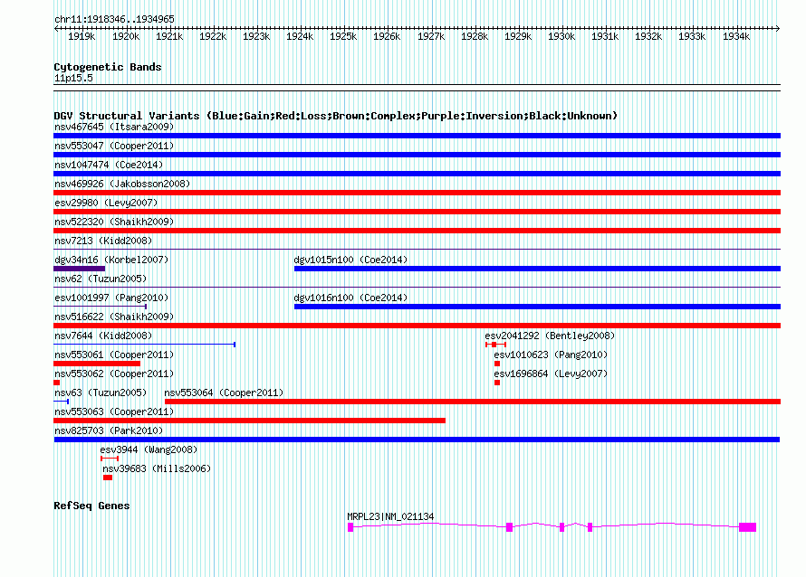Select the esv3944 red bracket glyph

(x=110, y=459)
